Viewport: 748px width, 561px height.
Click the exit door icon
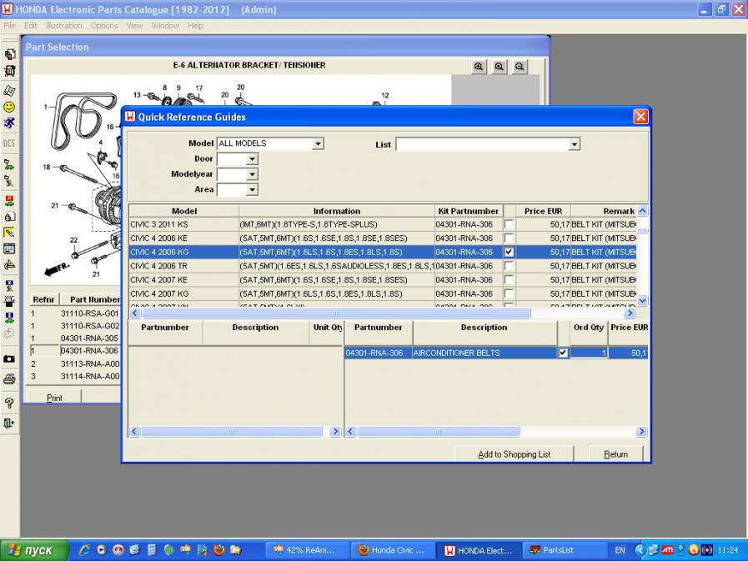point(9,423)
